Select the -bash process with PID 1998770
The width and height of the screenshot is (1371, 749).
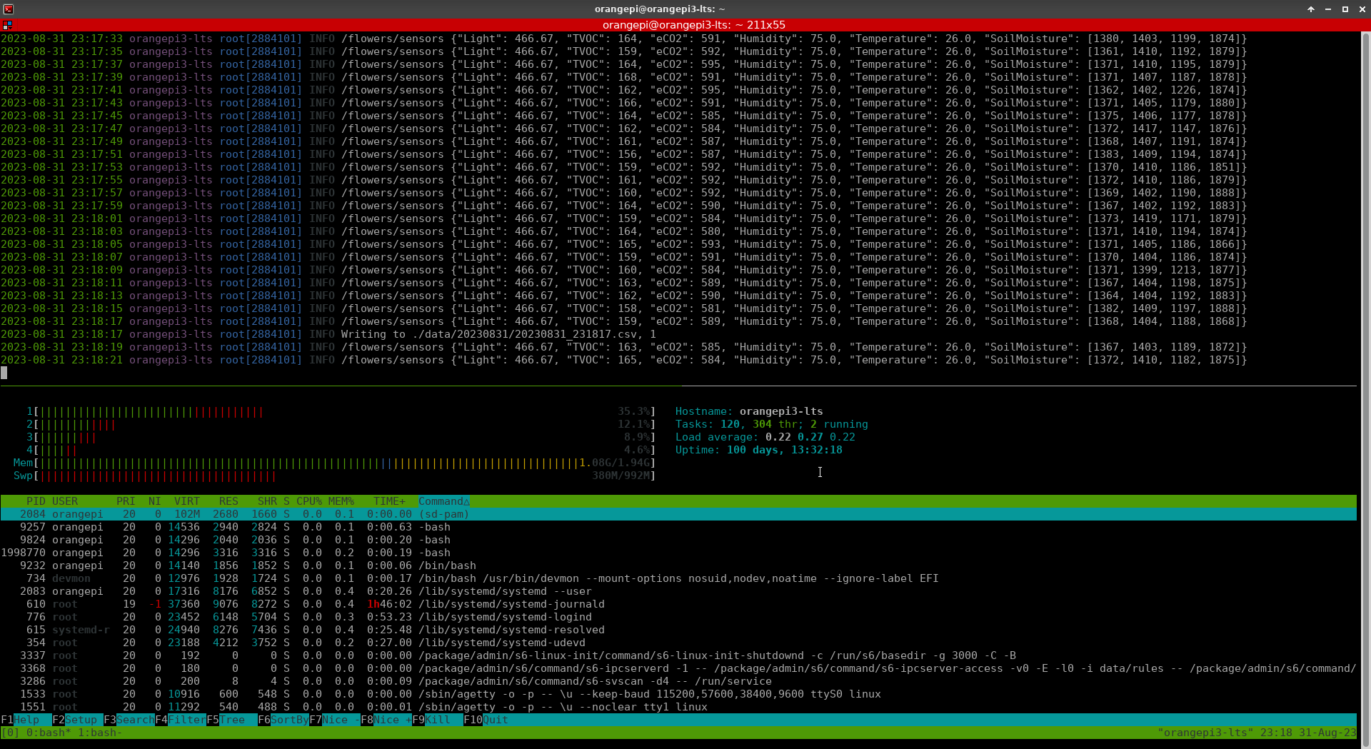(x=678, y=553)
